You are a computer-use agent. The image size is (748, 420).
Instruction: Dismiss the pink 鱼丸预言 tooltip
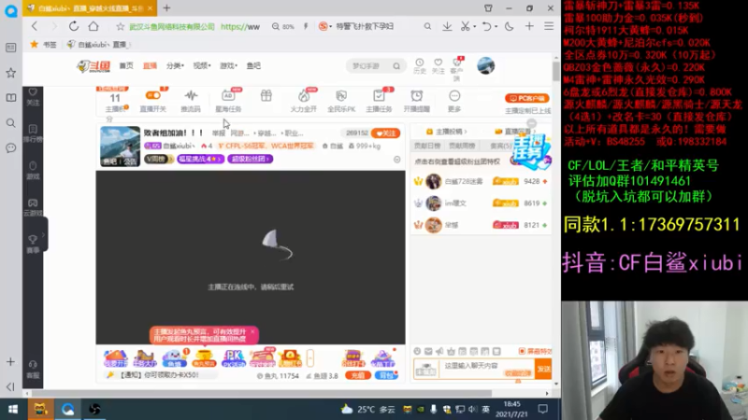(x=252, y=331)
